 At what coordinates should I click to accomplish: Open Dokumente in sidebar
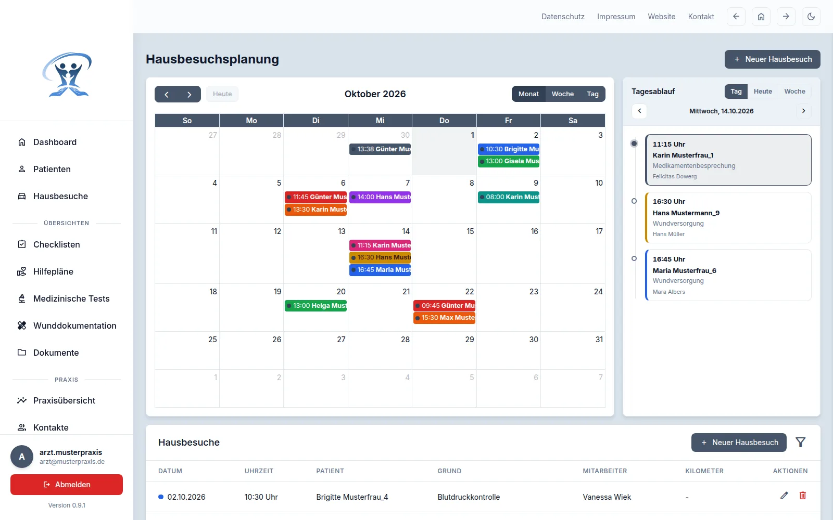click(x=67, y=353)
